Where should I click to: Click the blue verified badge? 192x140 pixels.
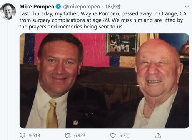click(58, 7)
